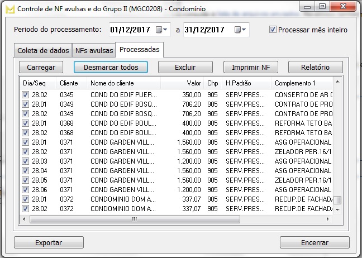Uncheck the row 28.03 client 0371 checkbox
The width and height of the screenshot is (362, 258).
point(25,161)
